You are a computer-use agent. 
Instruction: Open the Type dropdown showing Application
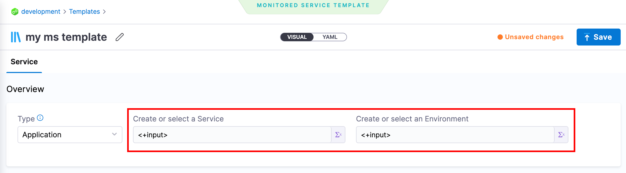pos(70,135)
